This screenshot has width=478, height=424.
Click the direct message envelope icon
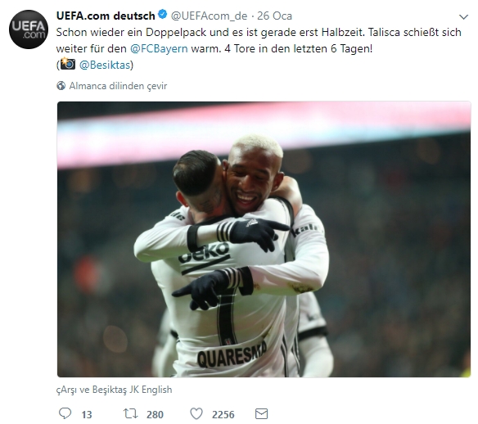click(x=261, y=413)
